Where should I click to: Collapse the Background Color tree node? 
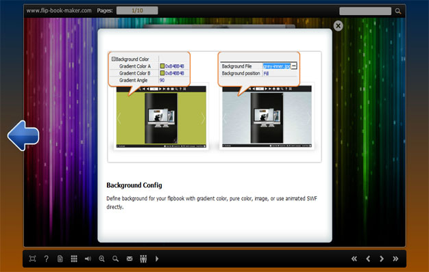click(113, 59)
